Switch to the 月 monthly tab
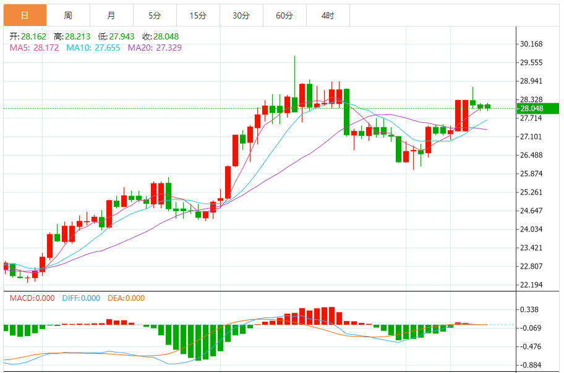This screenshot has height=373, width=564. [111, 15]
